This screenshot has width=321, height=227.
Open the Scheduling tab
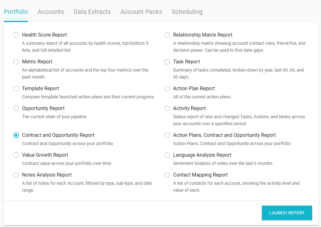[187, 12]
